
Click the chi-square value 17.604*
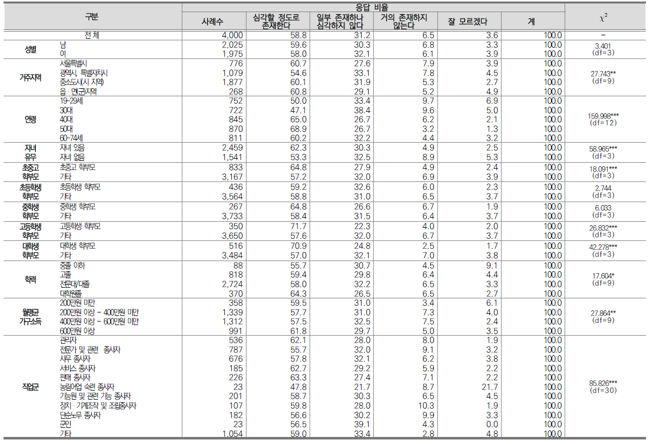604,276
